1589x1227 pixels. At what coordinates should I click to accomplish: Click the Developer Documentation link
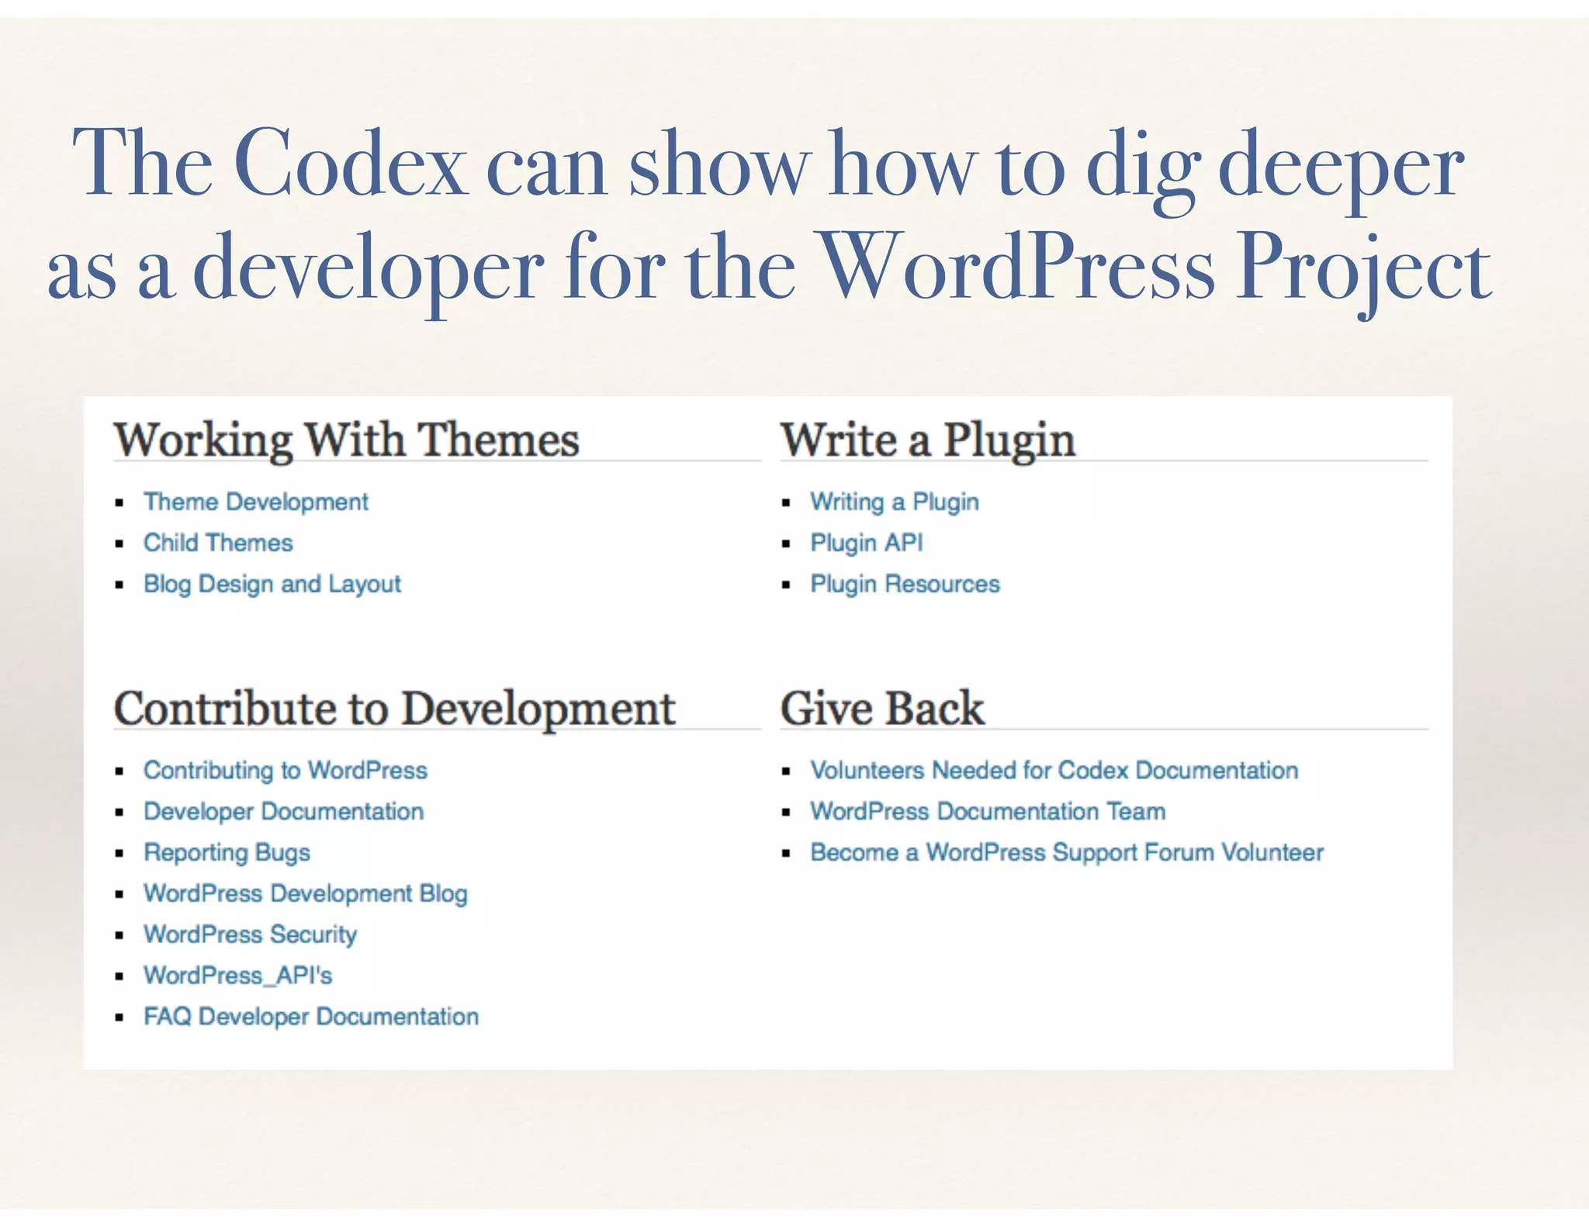pyautogui.click(x=284, y=811)
